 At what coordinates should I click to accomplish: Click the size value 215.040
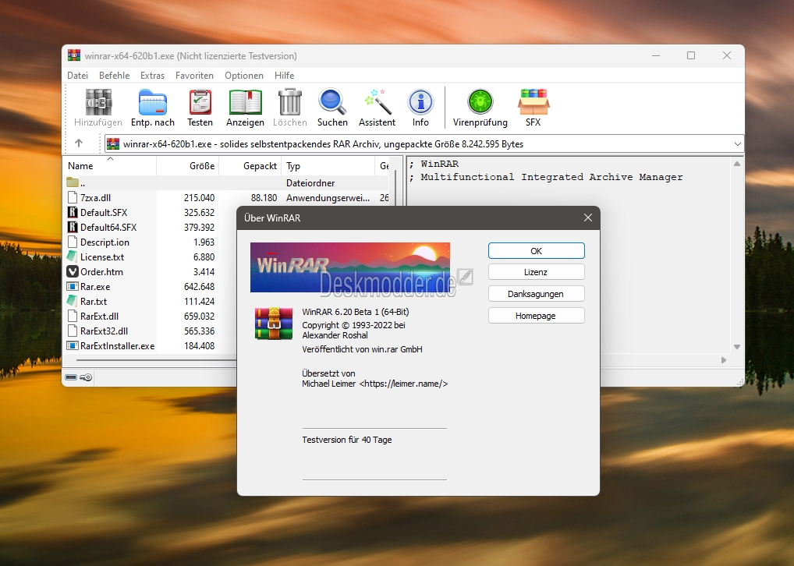199,197
